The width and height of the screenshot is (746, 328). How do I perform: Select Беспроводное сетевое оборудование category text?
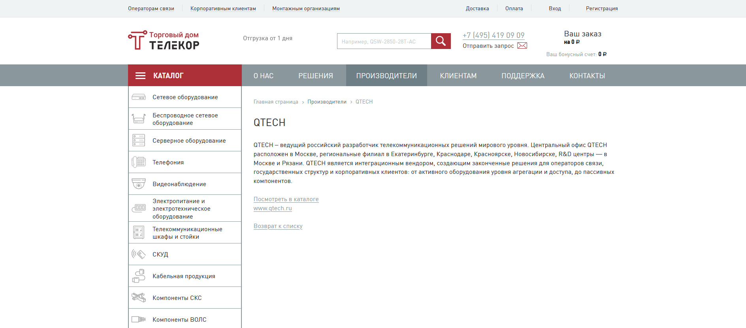185,119
